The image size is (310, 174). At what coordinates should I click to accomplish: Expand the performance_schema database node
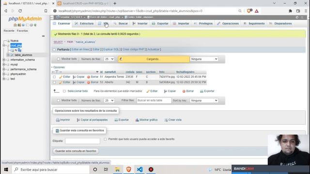[4, 69]
